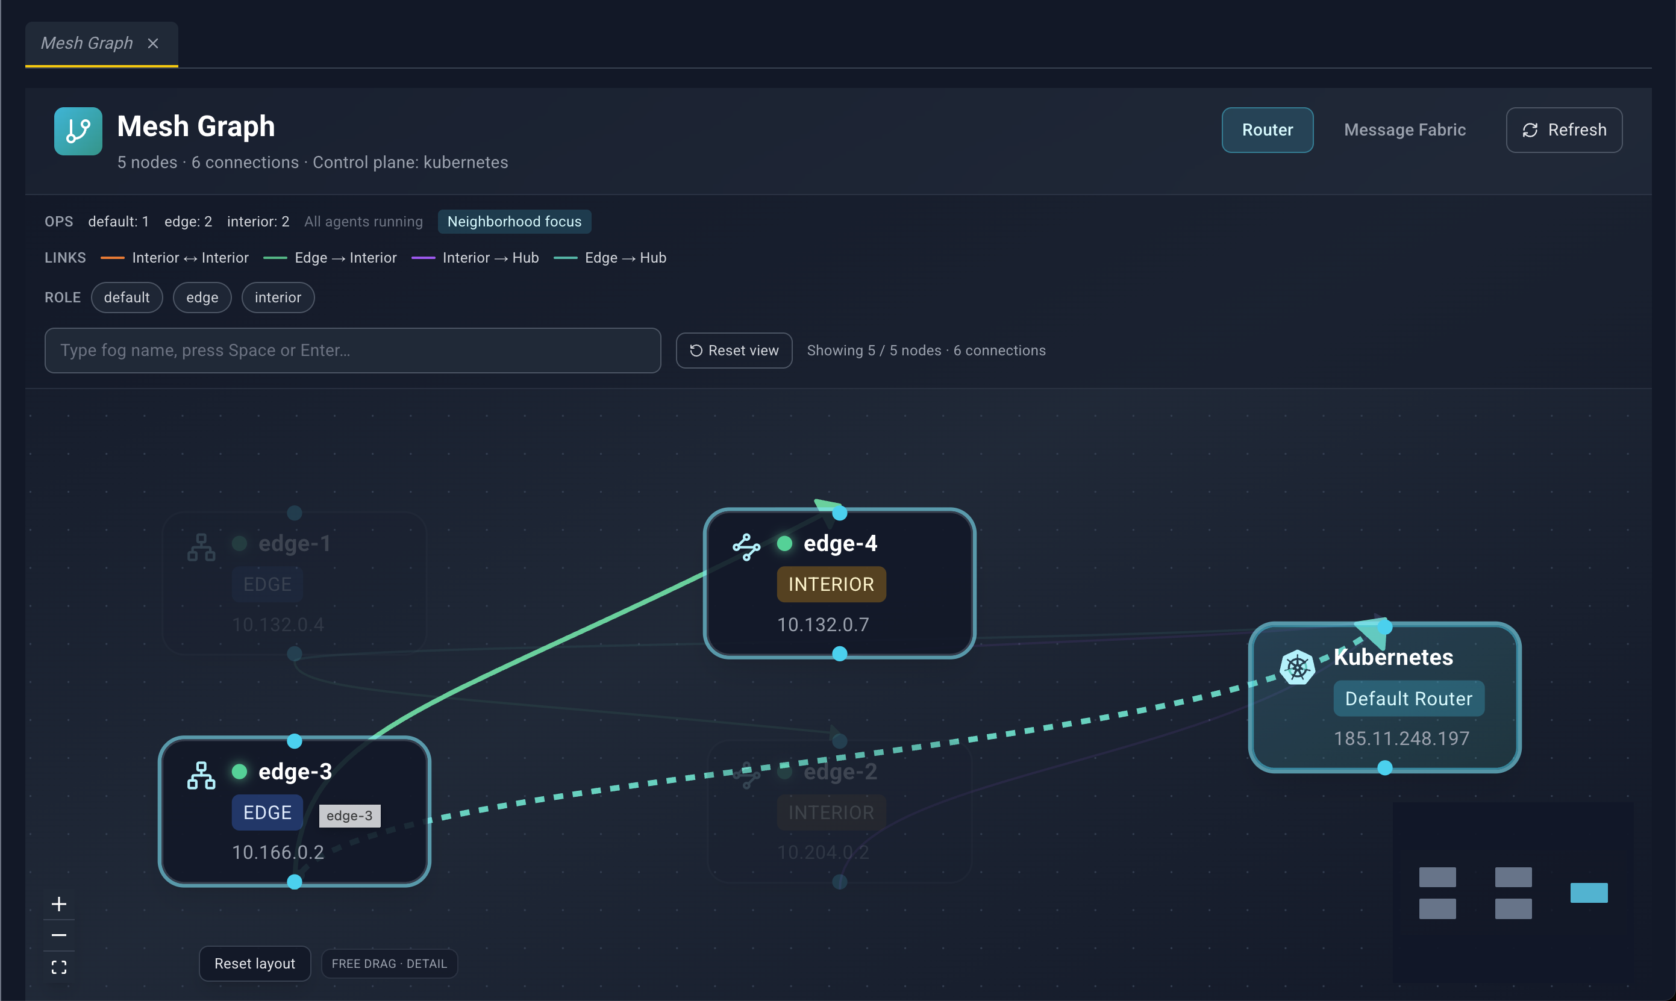
Task: Click the Reset layout button
Action: 255,963
